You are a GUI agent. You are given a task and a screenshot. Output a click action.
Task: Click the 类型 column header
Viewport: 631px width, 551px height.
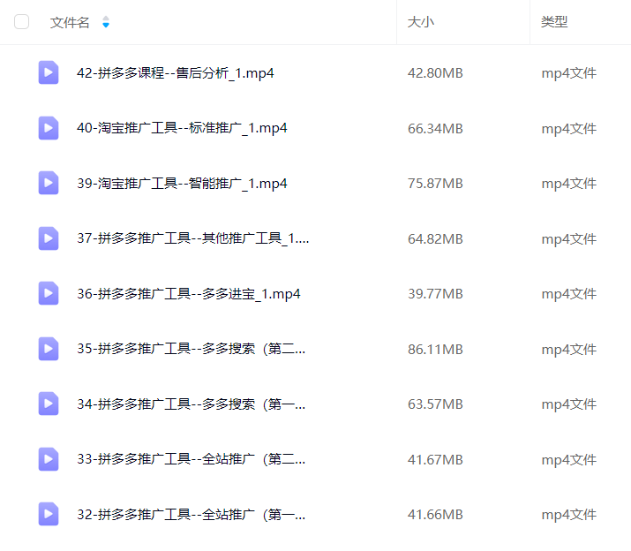[x=554, y=22]
